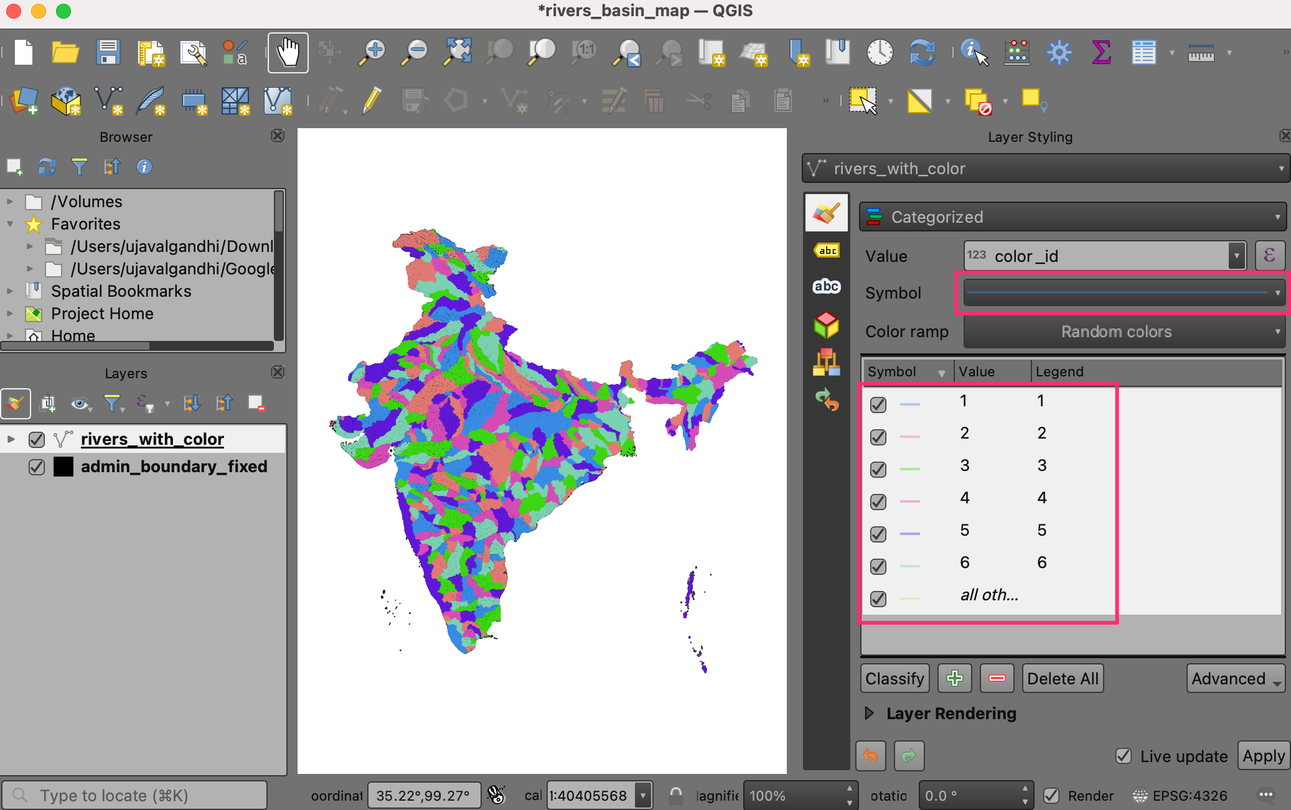
Task: Uncheck the admin_boundary_fixed layer checkbox
Action: click(37, 467)
